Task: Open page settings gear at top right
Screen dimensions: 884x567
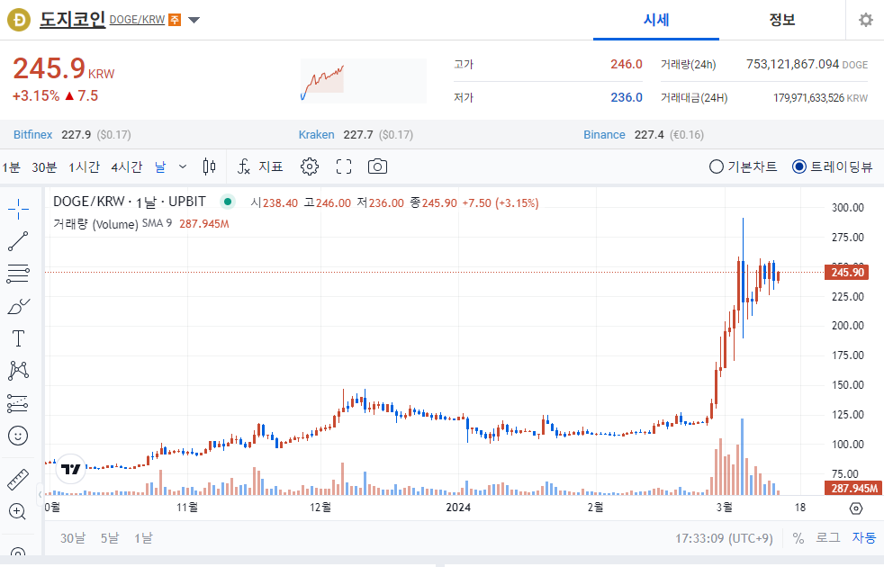Action: tap(865, 21)
